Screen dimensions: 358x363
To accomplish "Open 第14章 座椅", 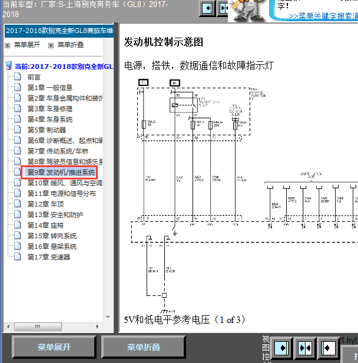I will (45, 225).
